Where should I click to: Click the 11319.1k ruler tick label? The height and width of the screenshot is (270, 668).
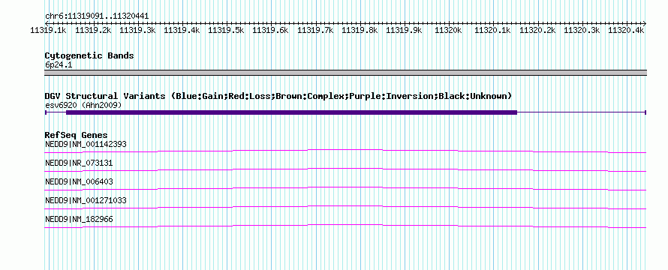pos(48,30)
